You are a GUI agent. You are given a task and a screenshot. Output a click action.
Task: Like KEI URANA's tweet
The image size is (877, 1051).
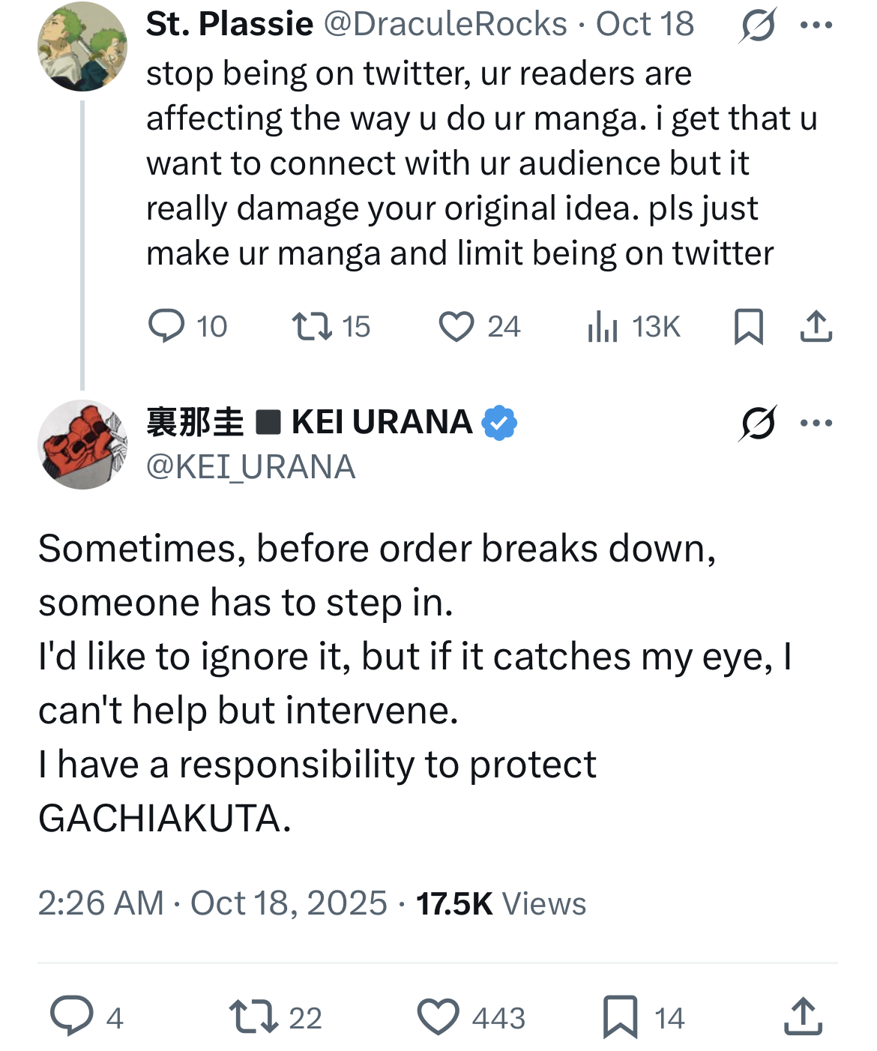(x=438, y=1017)
